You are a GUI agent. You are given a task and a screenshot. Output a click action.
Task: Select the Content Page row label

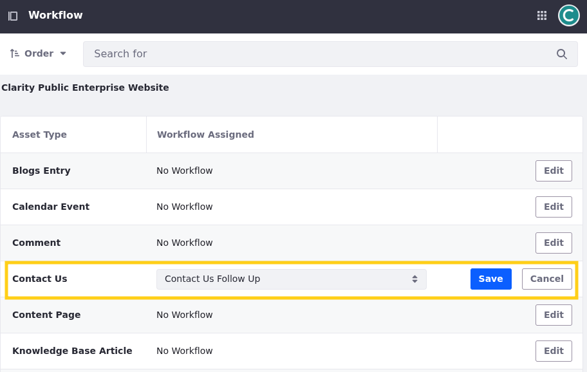click(46, 315)
